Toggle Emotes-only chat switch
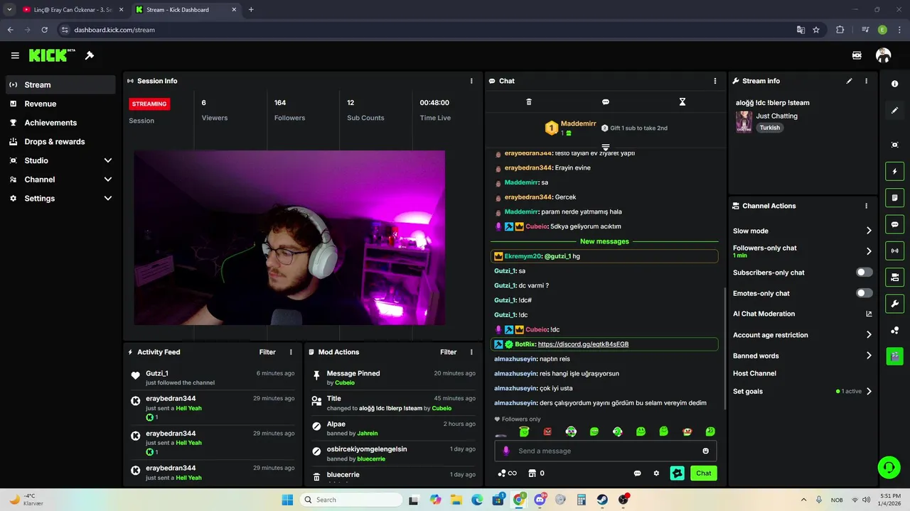The height and width of the screenshot is (511, 910). (x=864, y=293)
